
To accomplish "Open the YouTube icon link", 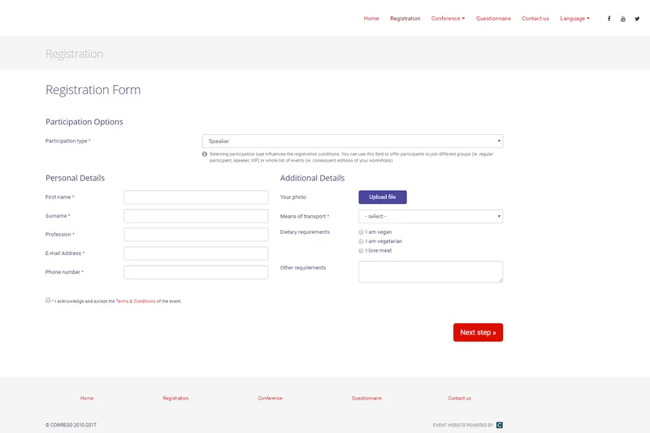I will (x=623, y=19).
